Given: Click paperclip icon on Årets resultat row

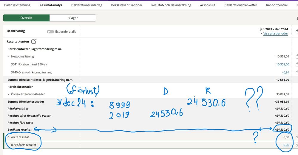Looking at the screenshot, I should point(297,137).
